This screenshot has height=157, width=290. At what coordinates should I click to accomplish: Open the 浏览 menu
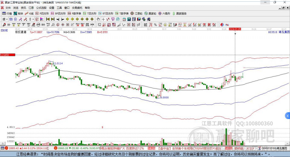tap(16, 8)
